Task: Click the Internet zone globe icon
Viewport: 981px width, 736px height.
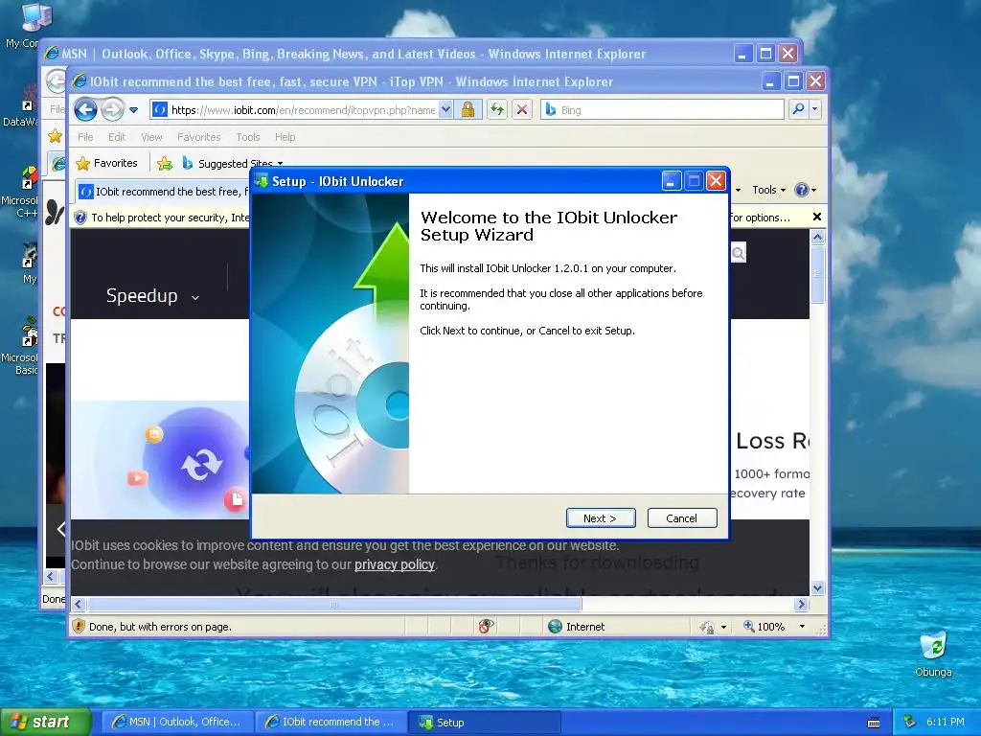Action: pyautogui.click(x=555, y=626)
